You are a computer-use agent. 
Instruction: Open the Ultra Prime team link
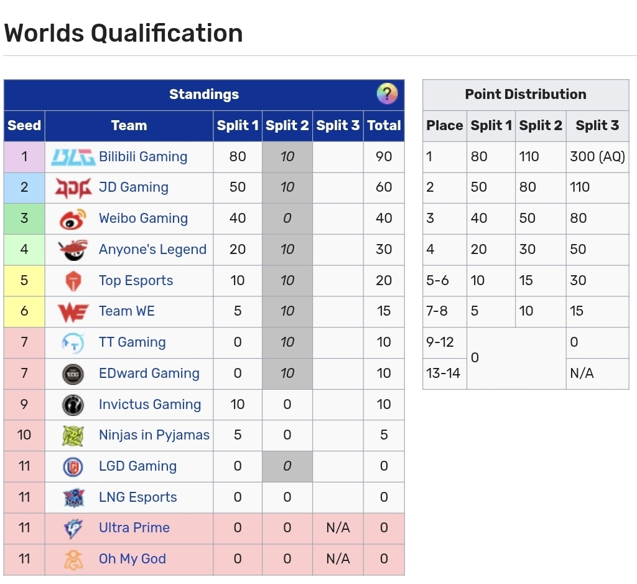(134, 528)
